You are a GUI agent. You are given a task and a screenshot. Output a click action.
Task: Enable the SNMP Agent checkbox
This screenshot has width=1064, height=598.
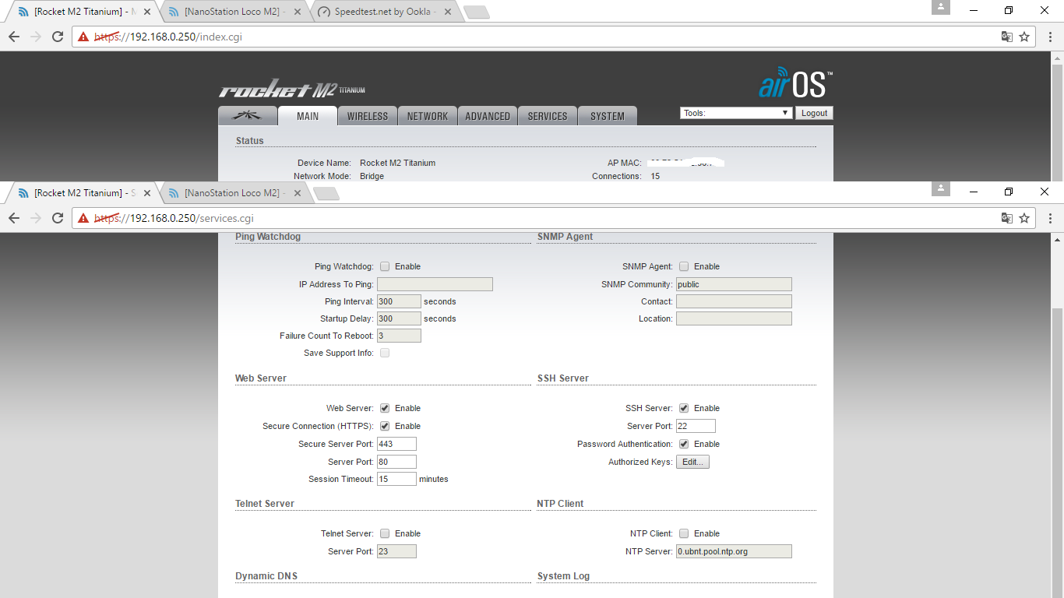click(x=684, y=266)
